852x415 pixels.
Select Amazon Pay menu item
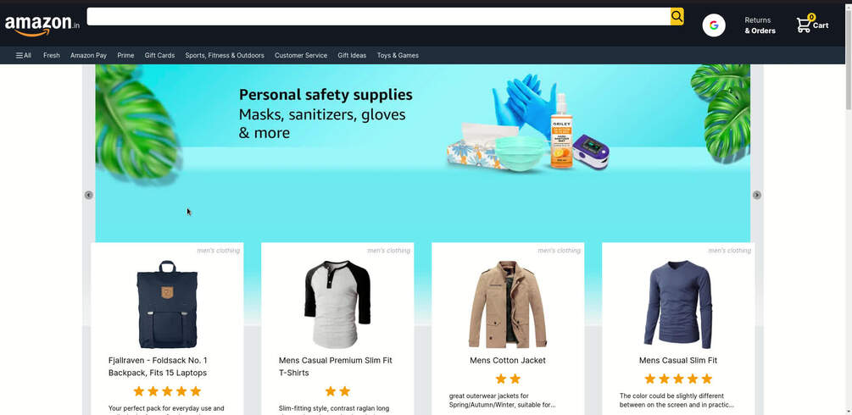coord(88,55)
